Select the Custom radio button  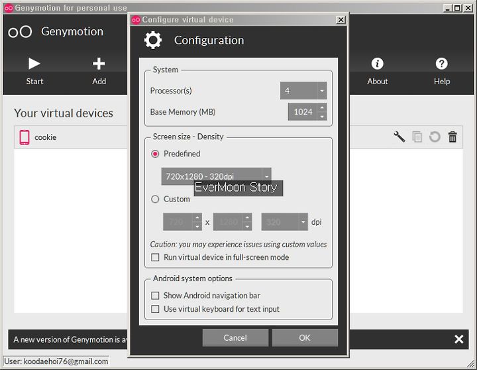[x=155, y=199]
